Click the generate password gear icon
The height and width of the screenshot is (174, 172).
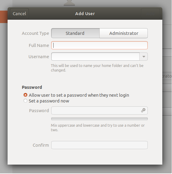tap(143, 110)
